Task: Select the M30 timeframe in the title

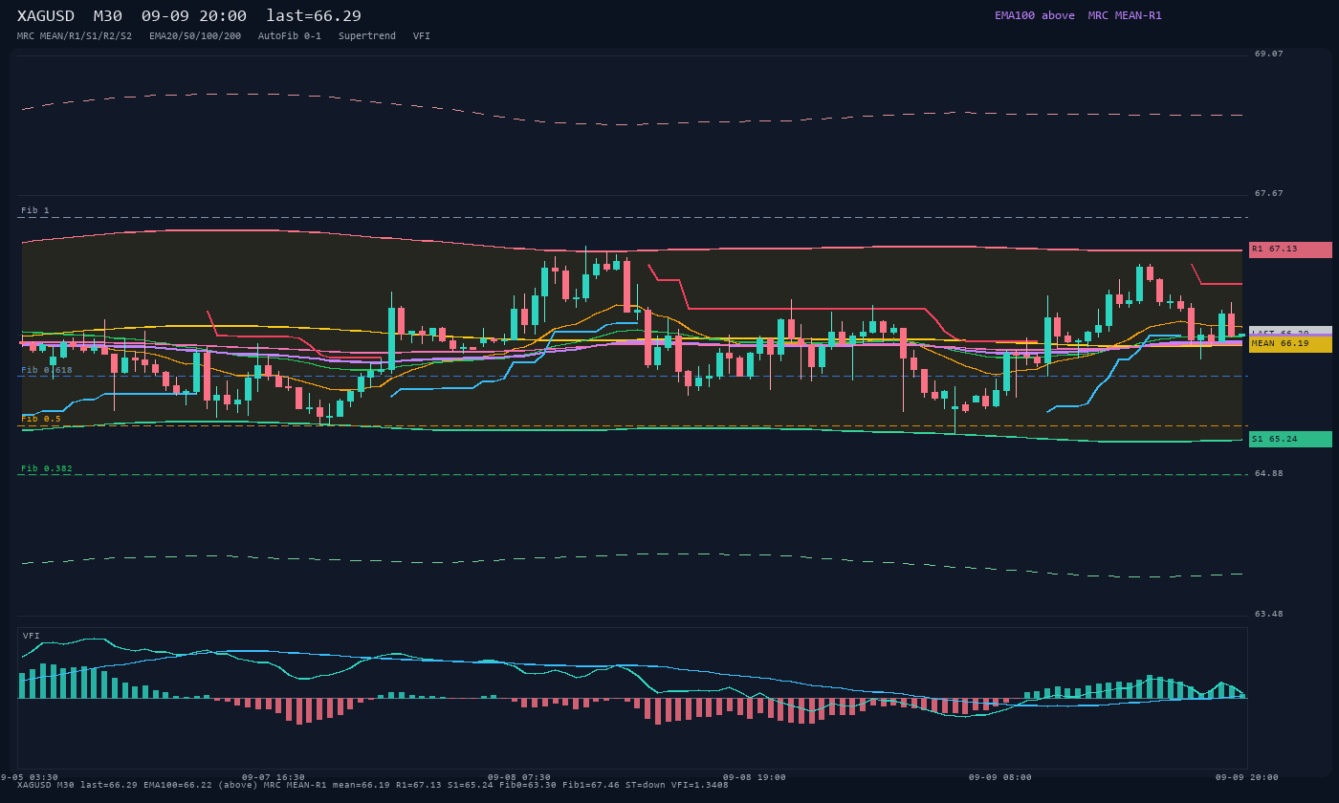Action: [109, 16]
